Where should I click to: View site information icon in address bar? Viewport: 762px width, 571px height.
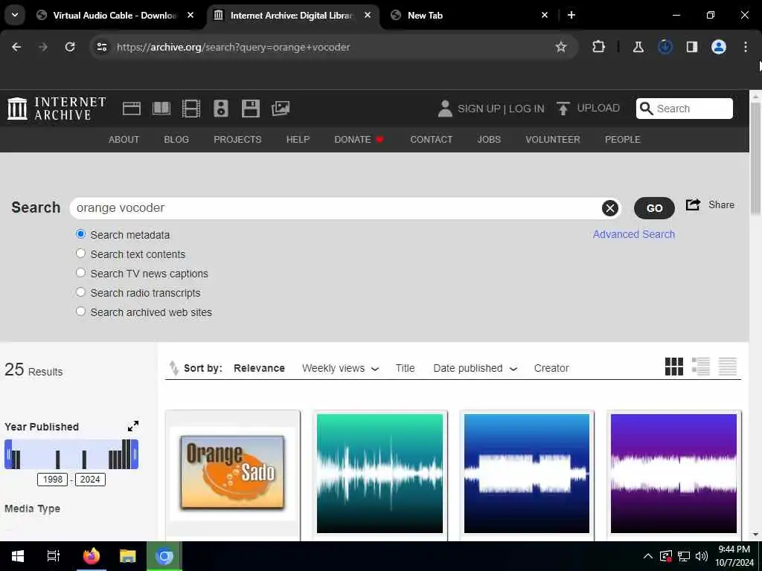pyautogui.click(x=101, y=47)
